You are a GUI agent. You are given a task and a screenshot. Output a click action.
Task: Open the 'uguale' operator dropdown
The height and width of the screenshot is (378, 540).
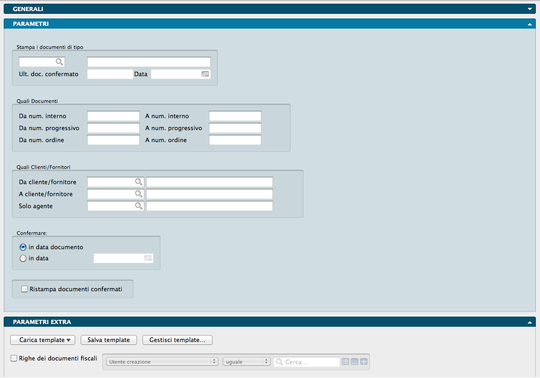point(247,362)
